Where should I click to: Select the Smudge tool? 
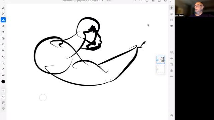pos(3,32)
